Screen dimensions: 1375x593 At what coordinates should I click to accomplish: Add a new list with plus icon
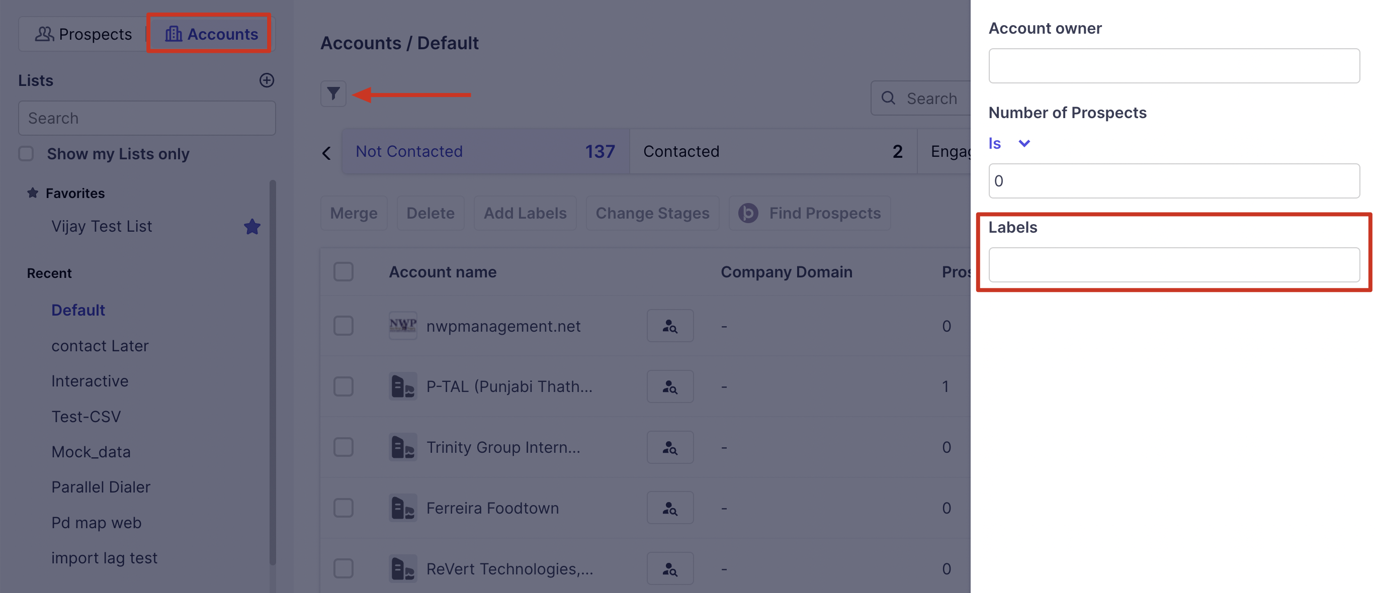(267, 80)
